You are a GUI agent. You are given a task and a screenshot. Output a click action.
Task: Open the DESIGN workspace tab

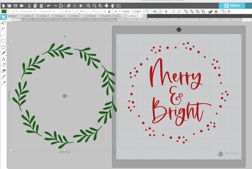point(232,6)
